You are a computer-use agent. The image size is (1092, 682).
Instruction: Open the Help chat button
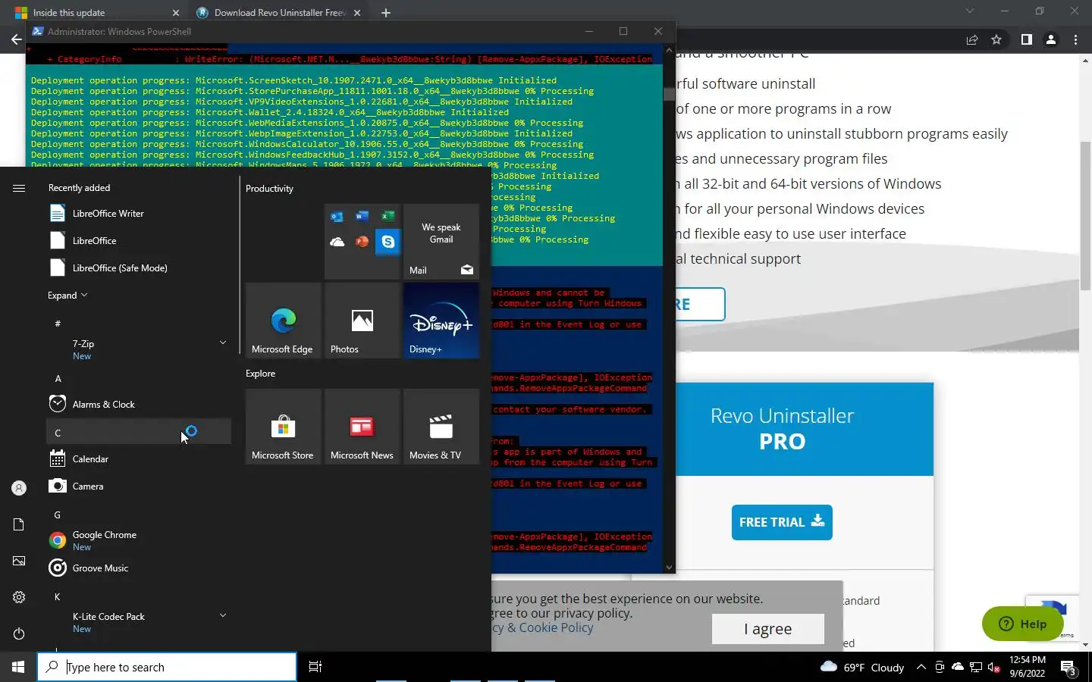1023,624
